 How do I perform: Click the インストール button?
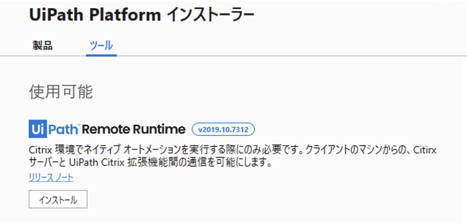click(x=58, y=199)
